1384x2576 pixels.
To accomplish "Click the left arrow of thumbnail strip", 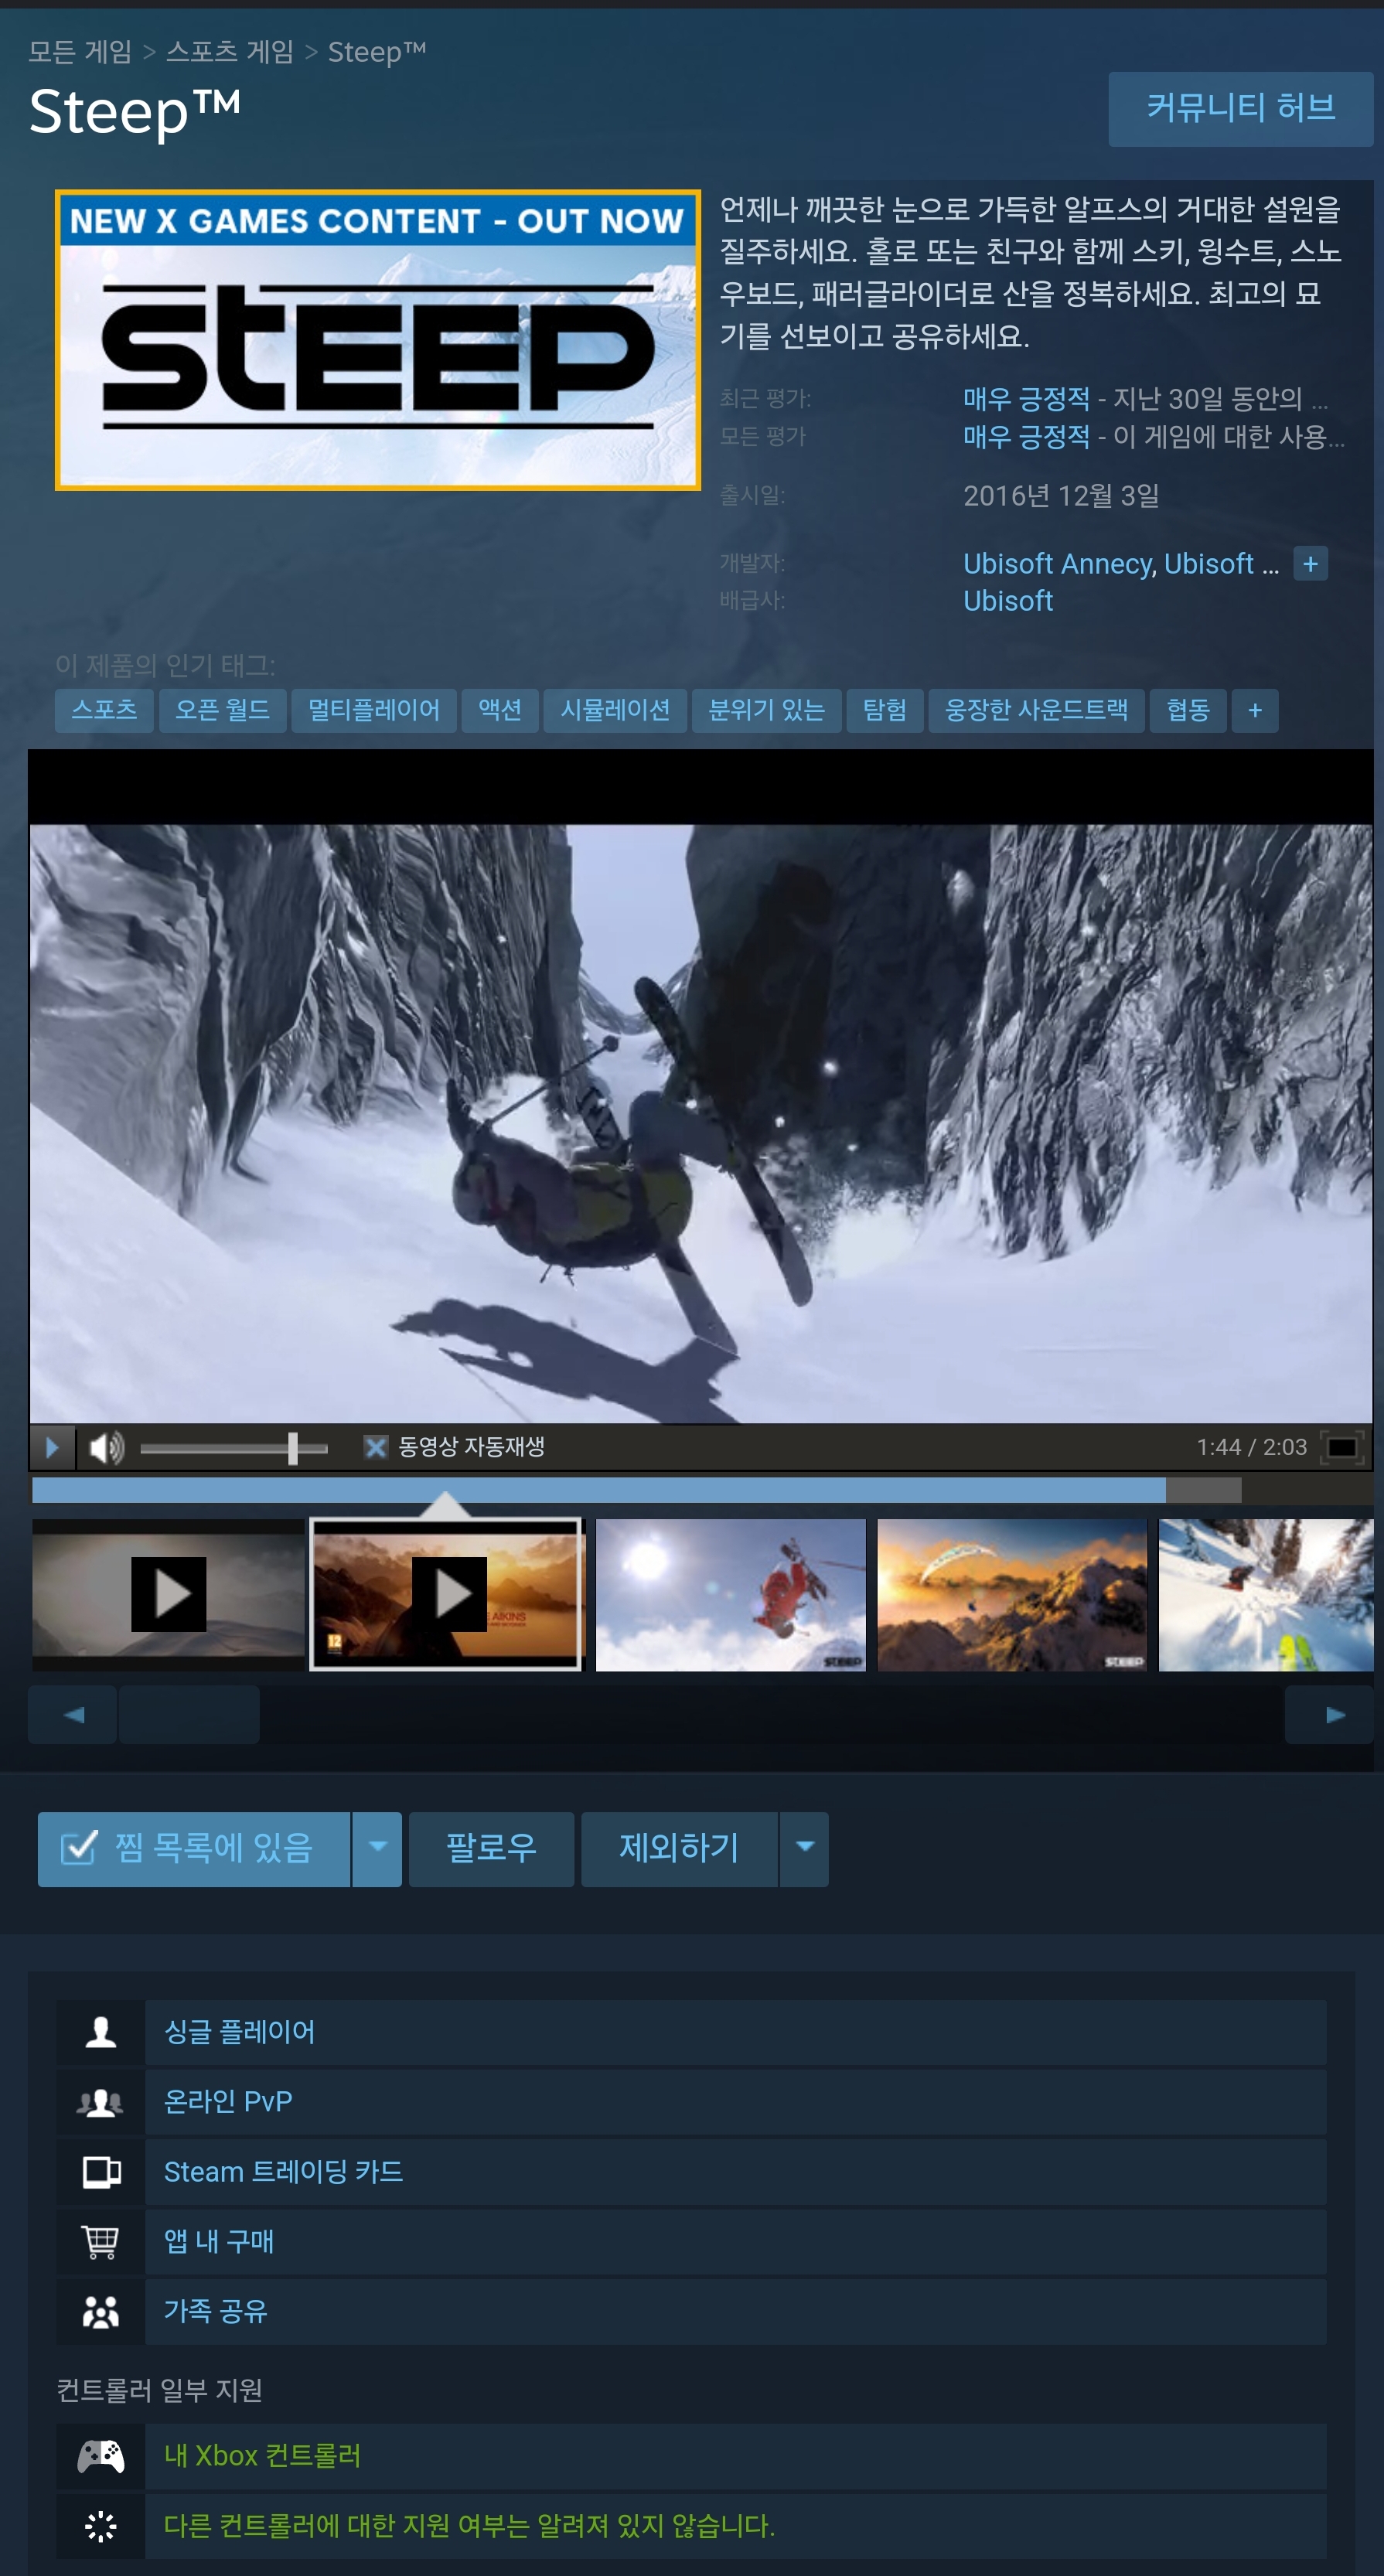I will click(73, 1715).
